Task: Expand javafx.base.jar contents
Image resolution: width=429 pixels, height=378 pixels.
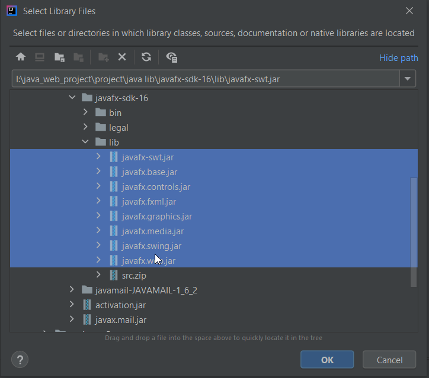Action: (x=98, y=171)
